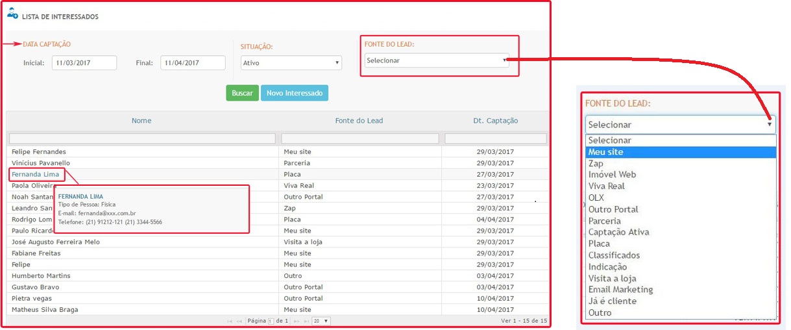
Task: Click the Final date input field
Action: (193, 63)
